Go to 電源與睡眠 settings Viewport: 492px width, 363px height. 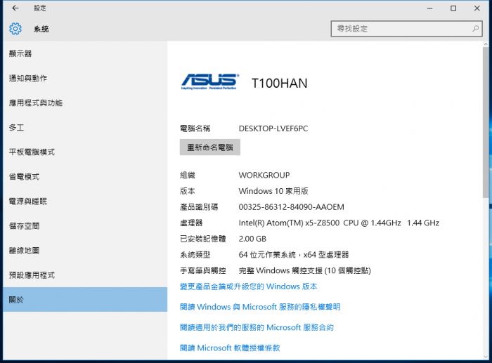pos(85,202)
